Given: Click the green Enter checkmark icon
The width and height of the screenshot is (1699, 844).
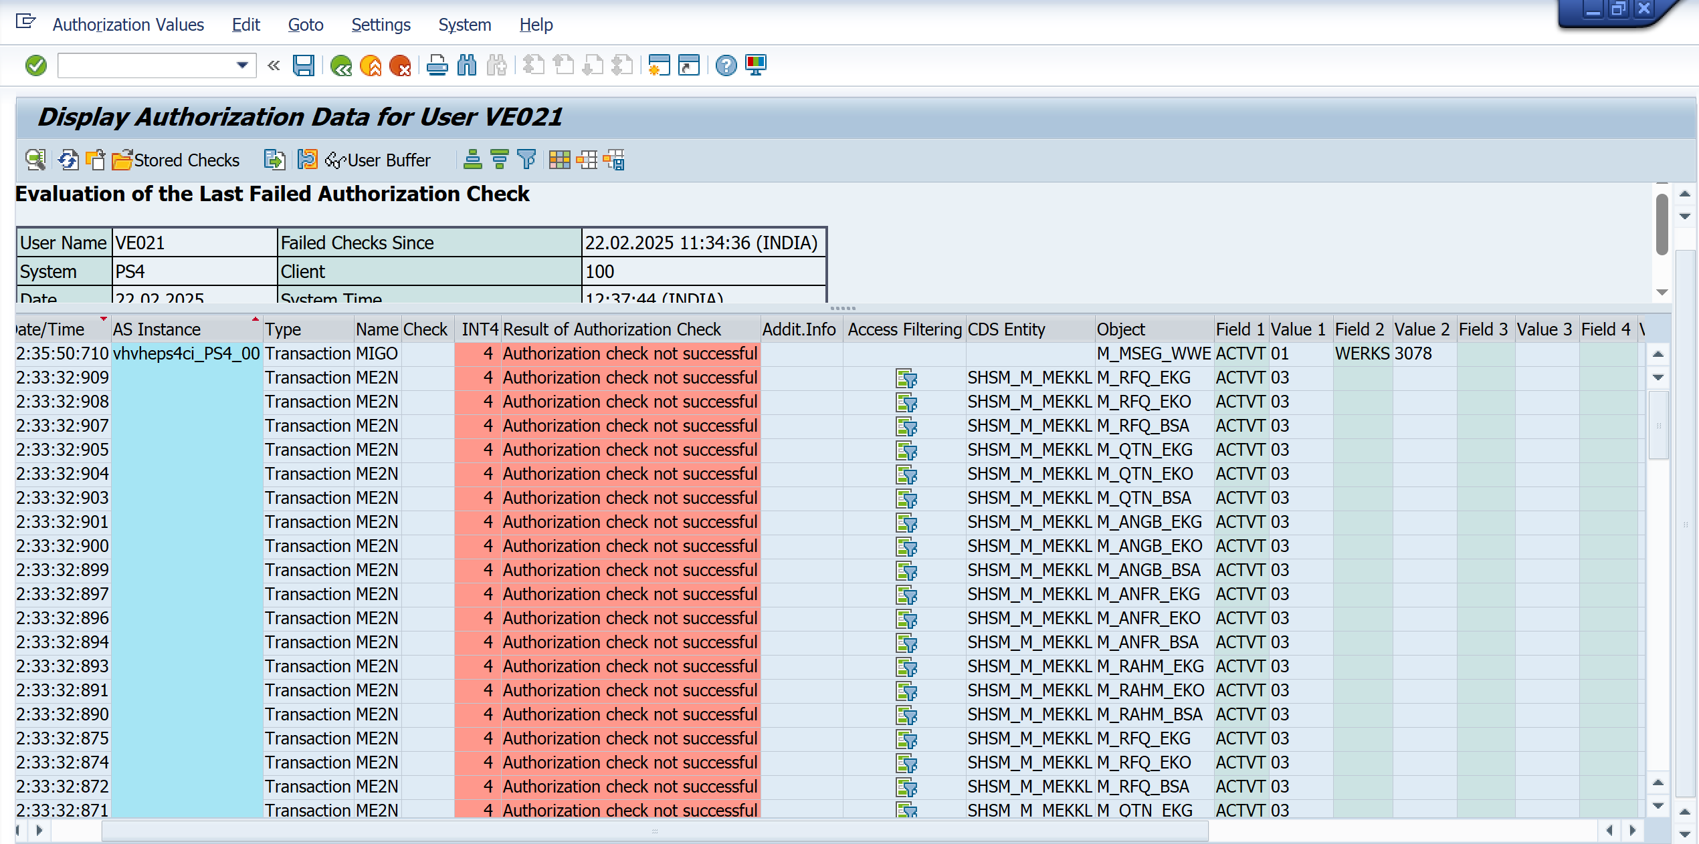Looking at the screenshot, I should 36,65.
